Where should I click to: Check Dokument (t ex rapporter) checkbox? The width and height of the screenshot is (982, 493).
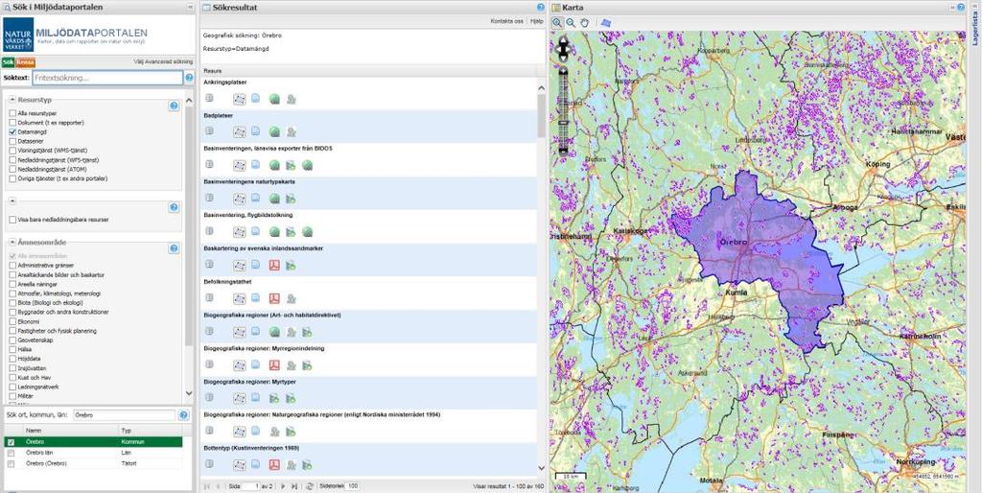12,123
